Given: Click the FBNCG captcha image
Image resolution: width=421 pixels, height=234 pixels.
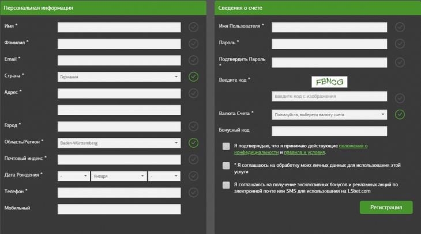Looking at the screenshot, I should click(329, 82).
